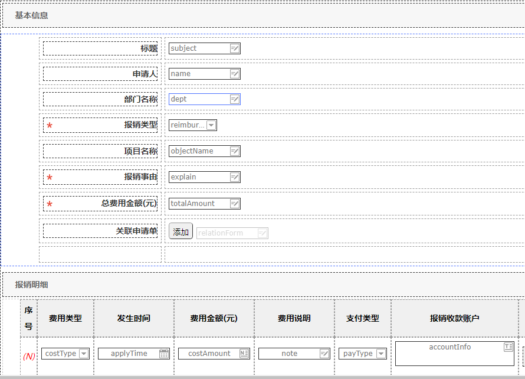Click the edit icon in dept field
Screen dimensions: 525x379
click(x=235, y=99)
